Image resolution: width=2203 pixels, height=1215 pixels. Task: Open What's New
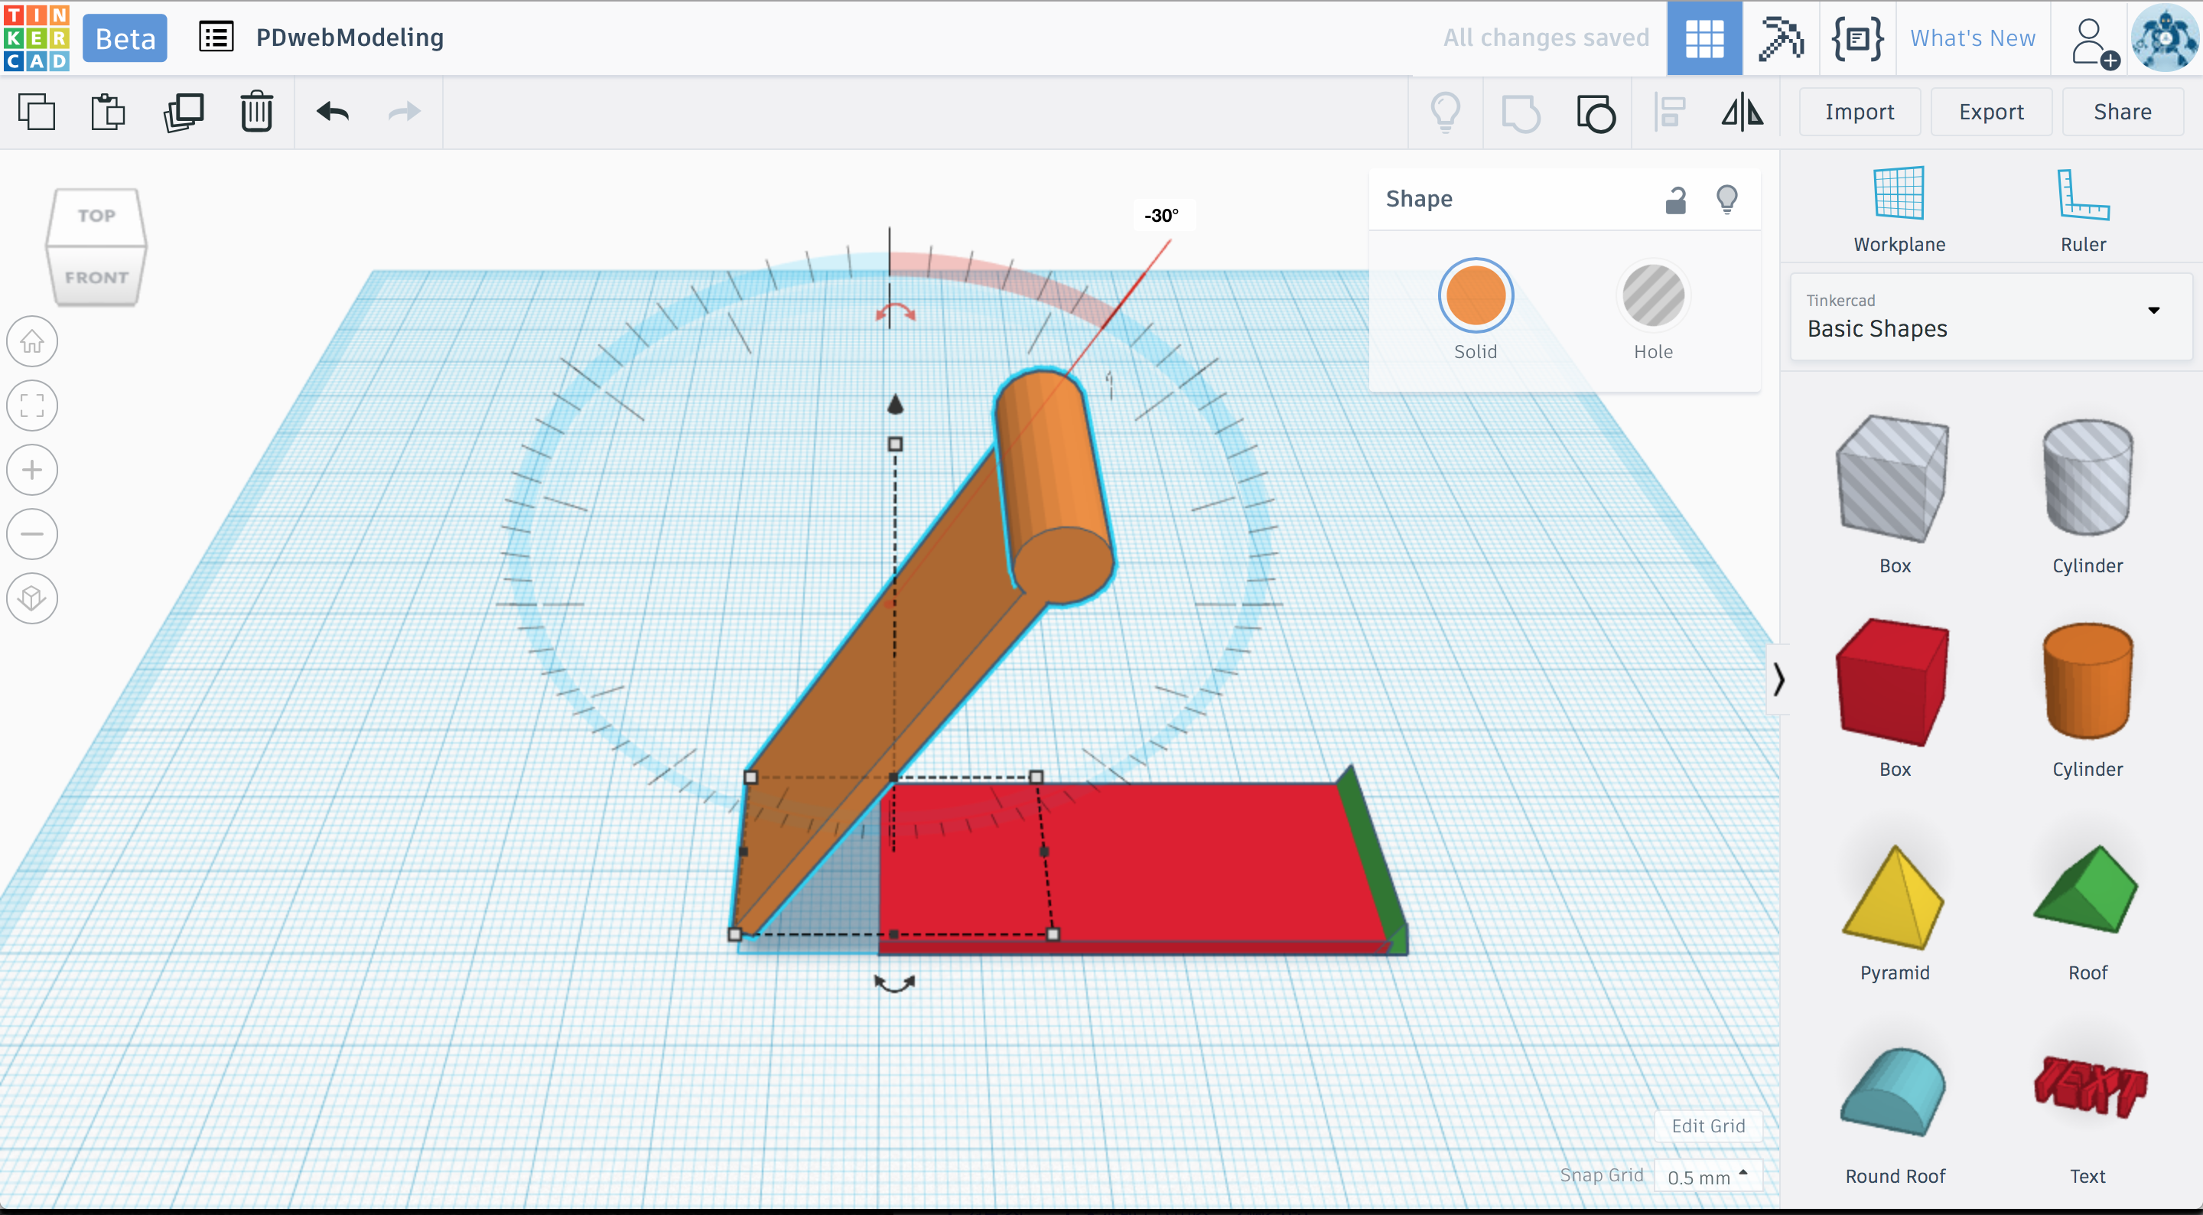tap(1972, 38)
